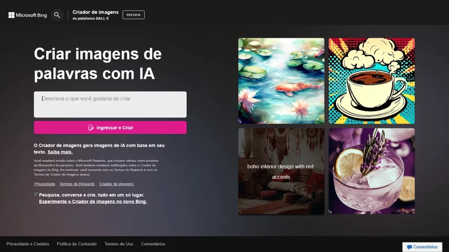Click the Comentários feedback button with chat icon
The image size is (449, 252).
422,247
